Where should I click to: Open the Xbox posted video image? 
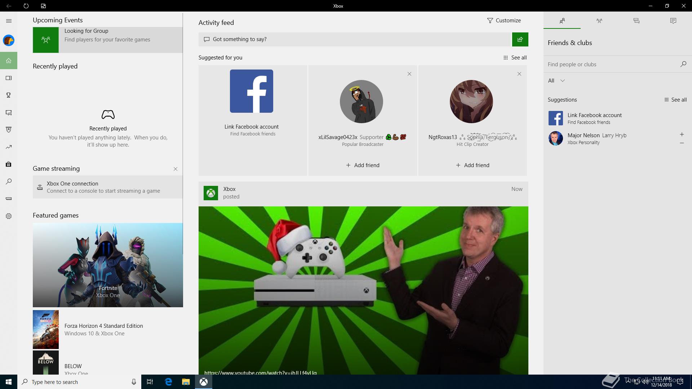tap(363, 290)
